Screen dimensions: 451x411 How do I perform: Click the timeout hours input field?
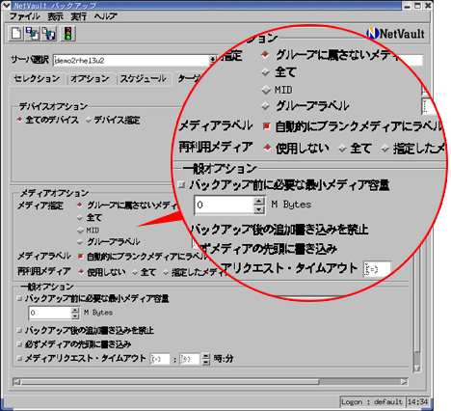tap(160, 359)
